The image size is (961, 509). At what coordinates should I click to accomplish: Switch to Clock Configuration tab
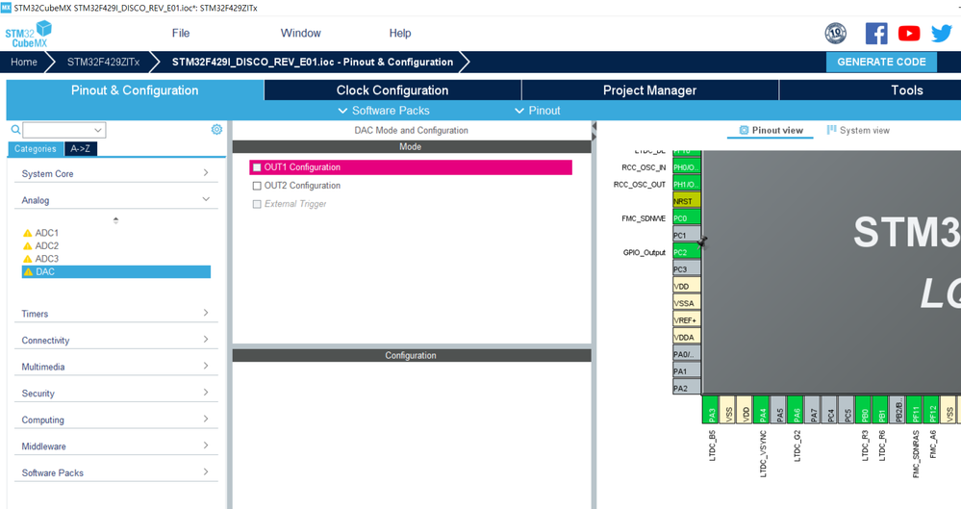click(392, 90)
